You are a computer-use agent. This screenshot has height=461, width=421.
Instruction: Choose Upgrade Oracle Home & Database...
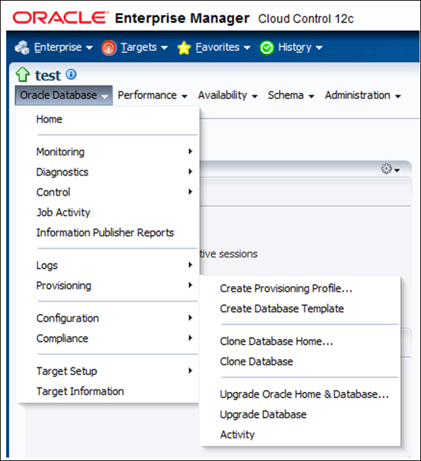(300, 394)
